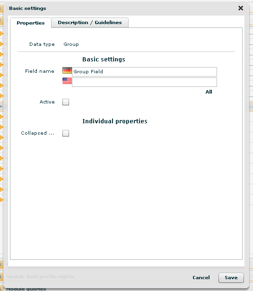The width and height of the screenshot is (253, 291).
Task: Switch to the Properties tab
Action: point(31,23)
